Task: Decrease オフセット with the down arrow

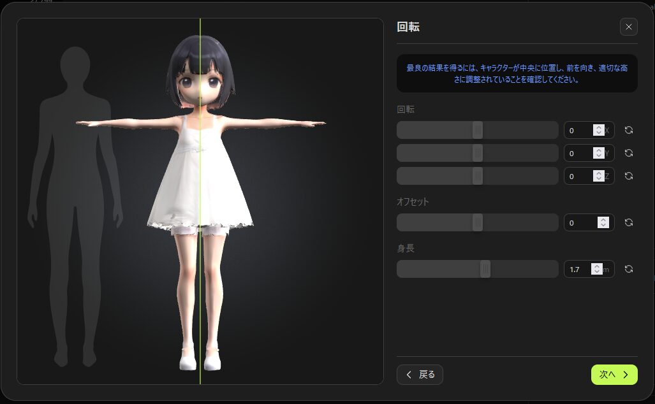Action: tap(603, 226)
